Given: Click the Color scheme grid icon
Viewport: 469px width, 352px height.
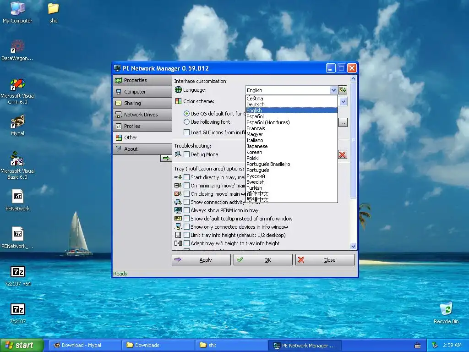Looking at the screenshot, I should point(178,101).
